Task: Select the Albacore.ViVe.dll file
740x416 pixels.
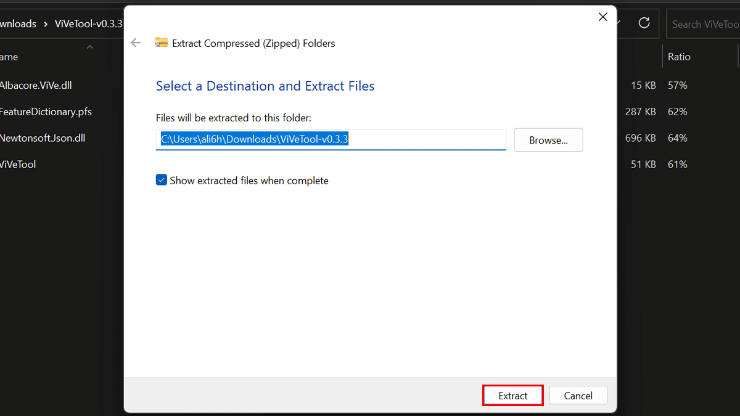Action: pyautogui.click(x=36, y=85)
